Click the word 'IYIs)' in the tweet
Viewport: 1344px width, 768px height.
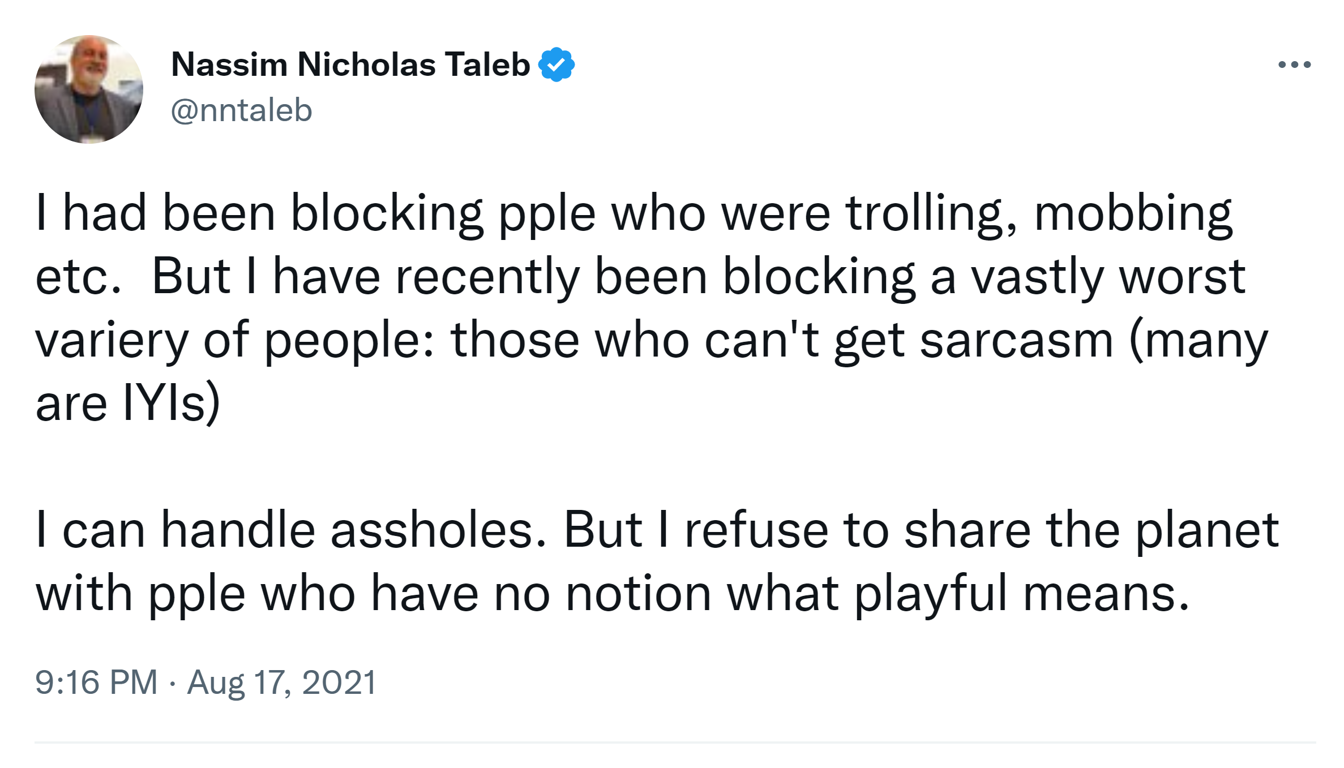pos(172,403)
